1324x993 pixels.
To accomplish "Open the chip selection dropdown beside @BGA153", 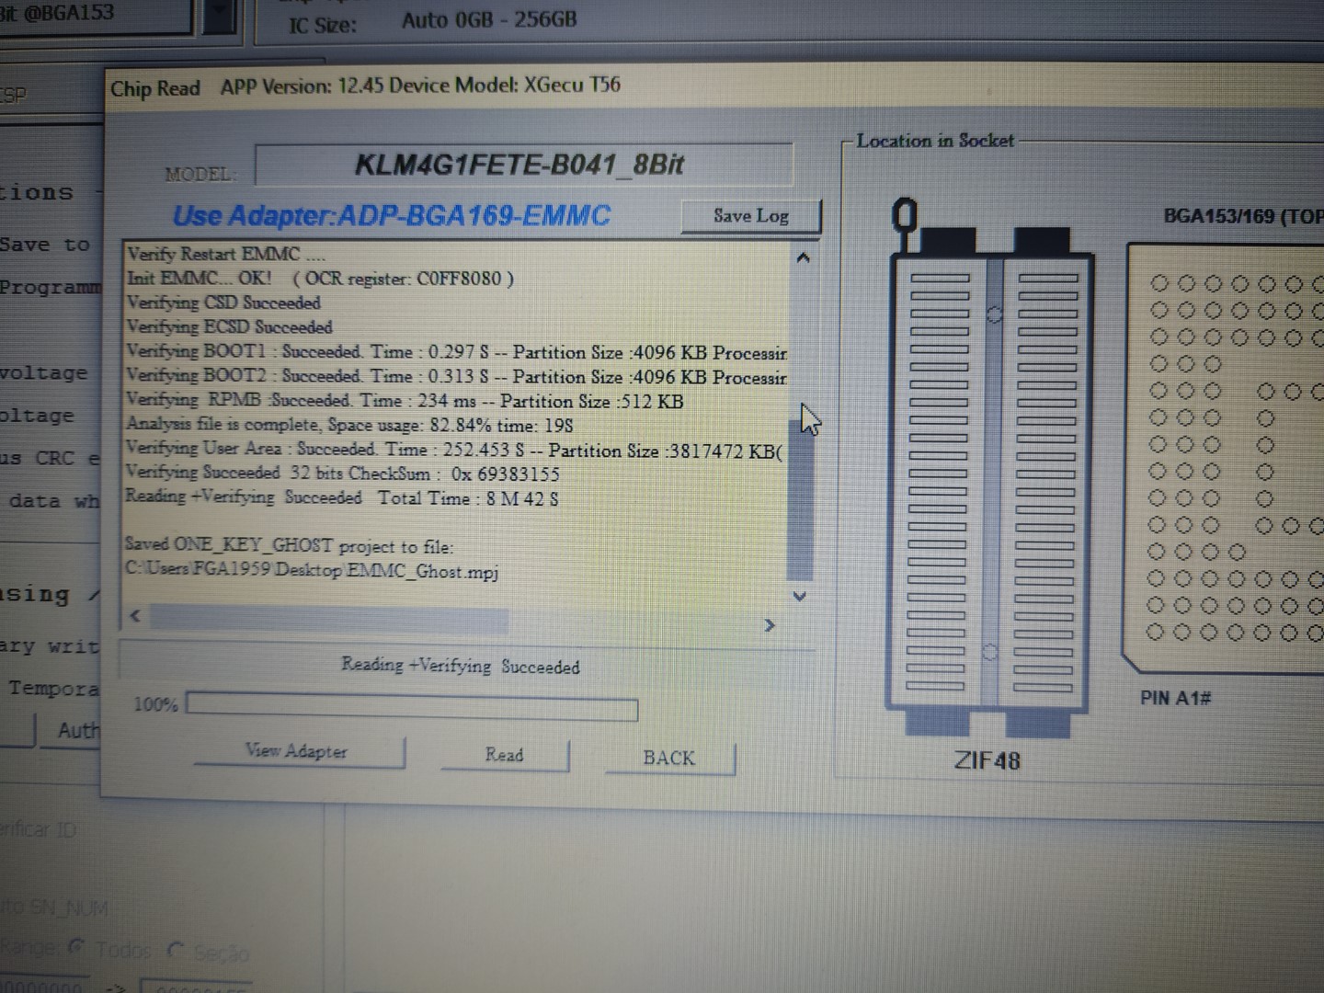I will [219, 16].
